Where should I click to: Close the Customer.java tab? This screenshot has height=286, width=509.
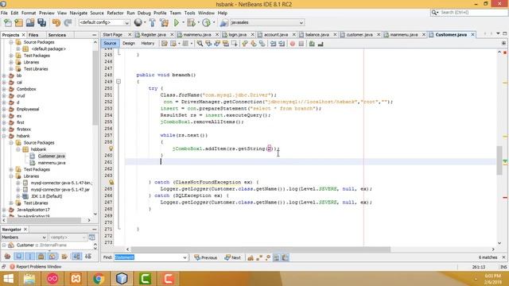472,35
